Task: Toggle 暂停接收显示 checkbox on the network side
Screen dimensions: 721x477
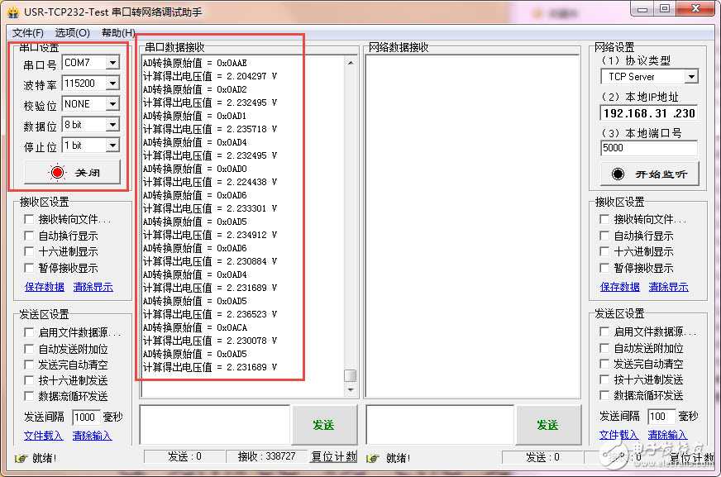Action: pyautogui.click(x=604, y=268)
